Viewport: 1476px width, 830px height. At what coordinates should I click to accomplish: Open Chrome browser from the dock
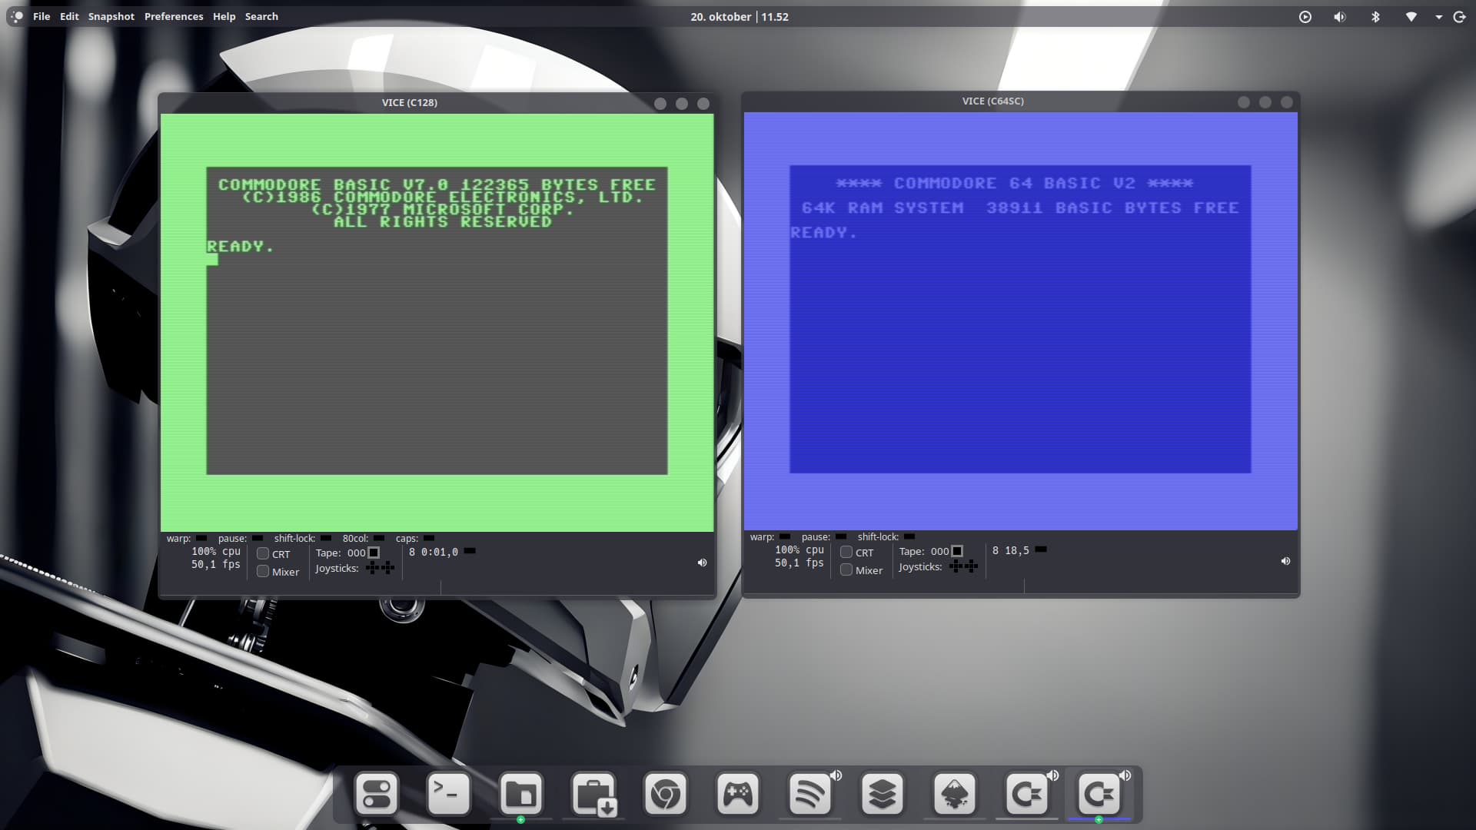click(665, 793)
